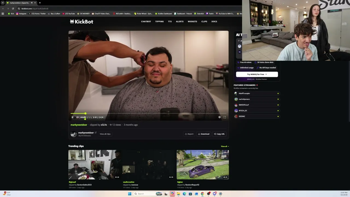350x197 pixels.
Task: Open featured streamer nacholiporace
Action: 257,99
